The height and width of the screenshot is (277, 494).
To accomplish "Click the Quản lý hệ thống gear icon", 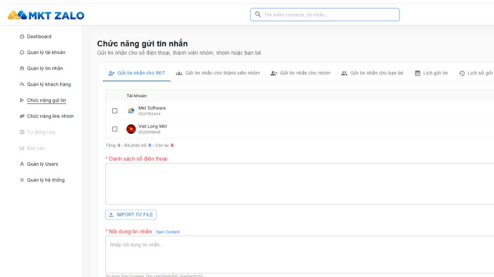I will 22,180.
